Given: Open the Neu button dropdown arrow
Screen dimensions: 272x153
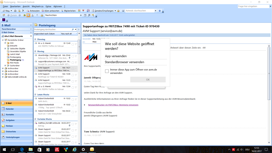Looking at the screenshot, I should [11, 11].
